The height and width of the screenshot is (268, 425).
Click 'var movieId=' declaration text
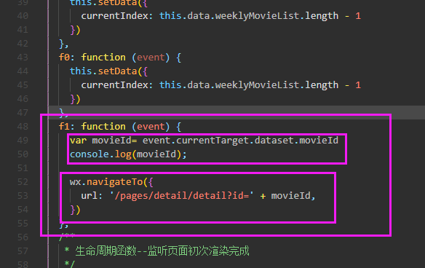[103, 141]
